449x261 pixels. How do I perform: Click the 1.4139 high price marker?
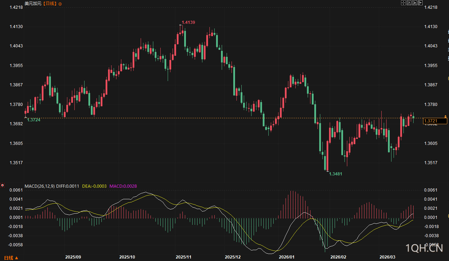(x=188, y=22)
